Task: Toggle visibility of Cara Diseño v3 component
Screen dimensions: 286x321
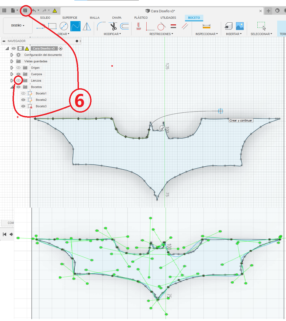Action: click(14, 48)
